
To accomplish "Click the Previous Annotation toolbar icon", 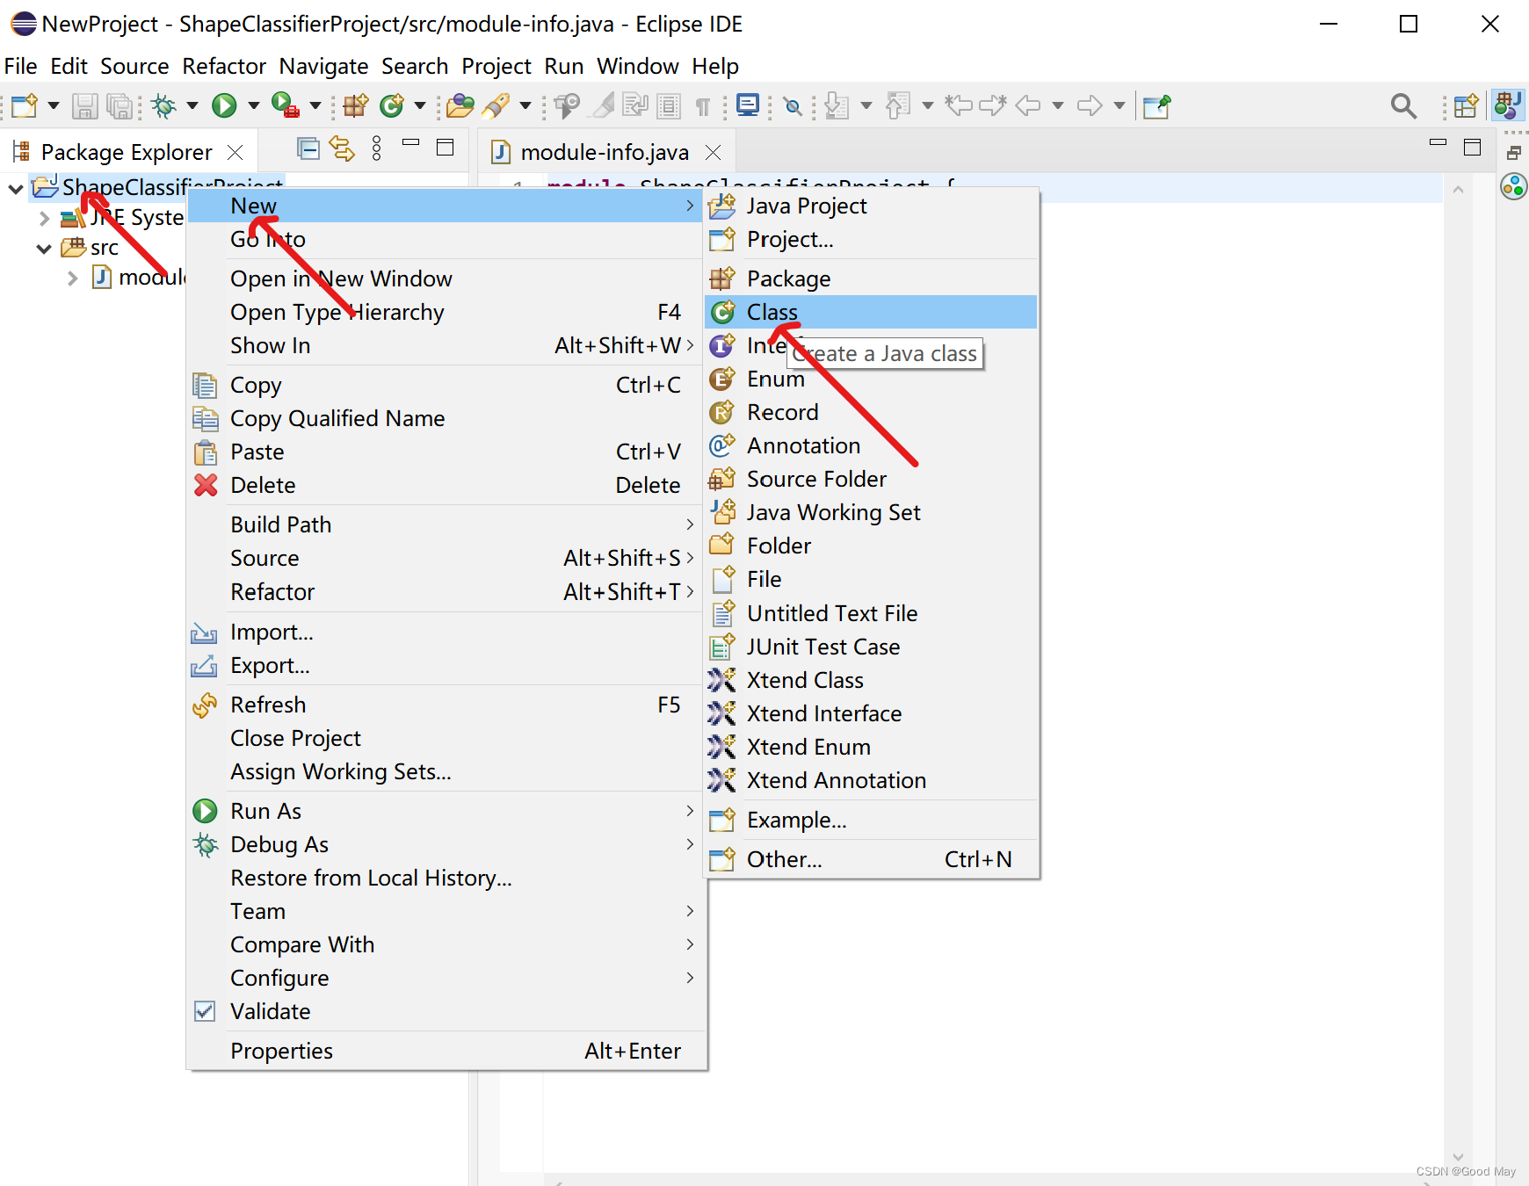I will [897, 106].
